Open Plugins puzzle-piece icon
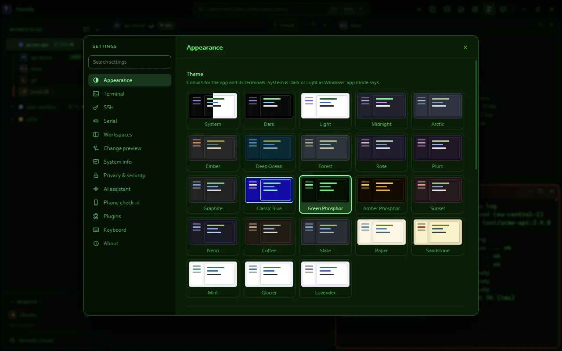Screen dimensions: 562x351 click(96, 216)
